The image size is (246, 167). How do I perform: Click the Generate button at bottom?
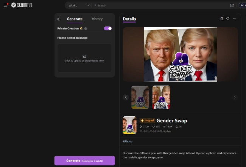(84, 161)
